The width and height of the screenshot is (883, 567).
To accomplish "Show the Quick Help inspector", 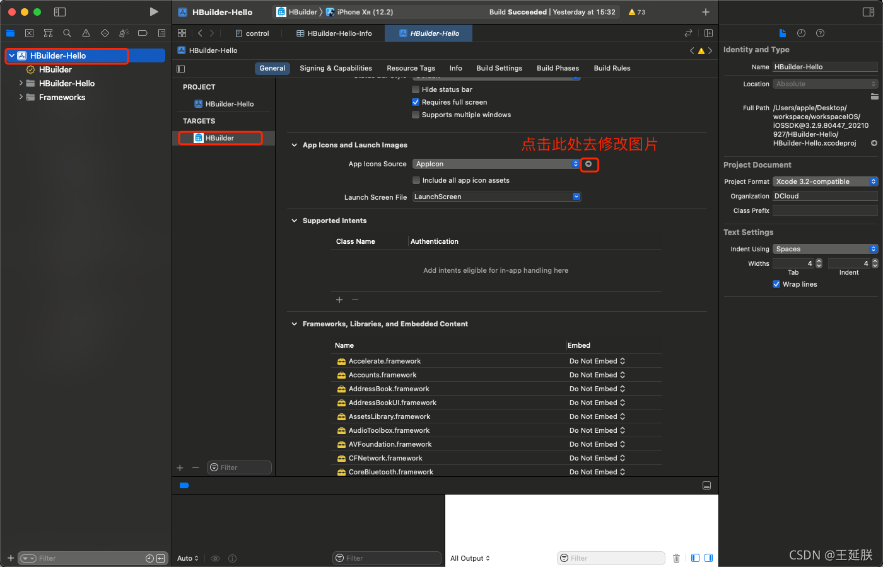I will [x=820, y=33].
